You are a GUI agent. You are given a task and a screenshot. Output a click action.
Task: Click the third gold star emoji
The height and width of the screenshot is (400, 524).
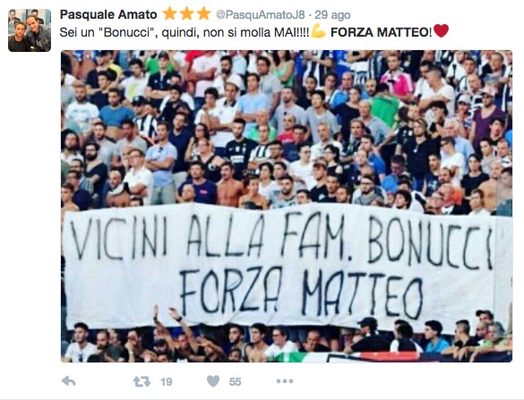[x=203, y=13]
